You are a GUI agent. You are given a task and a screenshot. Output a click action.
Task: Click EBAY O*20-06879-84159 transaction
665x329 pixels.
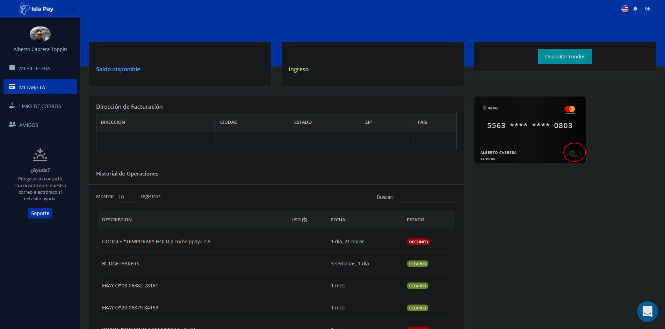click(x=130, y=308)
